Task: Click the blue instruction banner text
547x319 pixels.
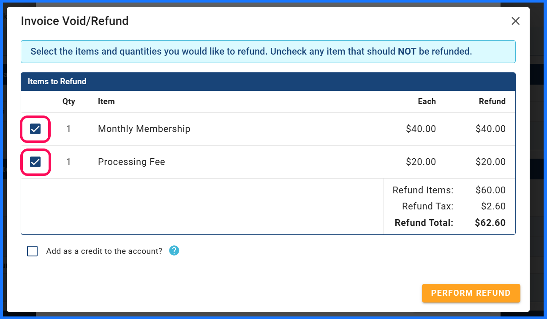Action: (251, 52)
